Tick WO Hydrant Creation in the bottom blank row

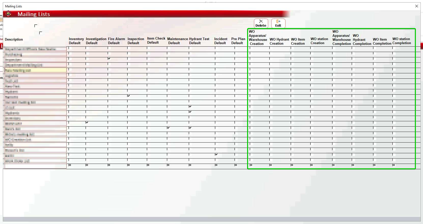(x=271, y=165)
